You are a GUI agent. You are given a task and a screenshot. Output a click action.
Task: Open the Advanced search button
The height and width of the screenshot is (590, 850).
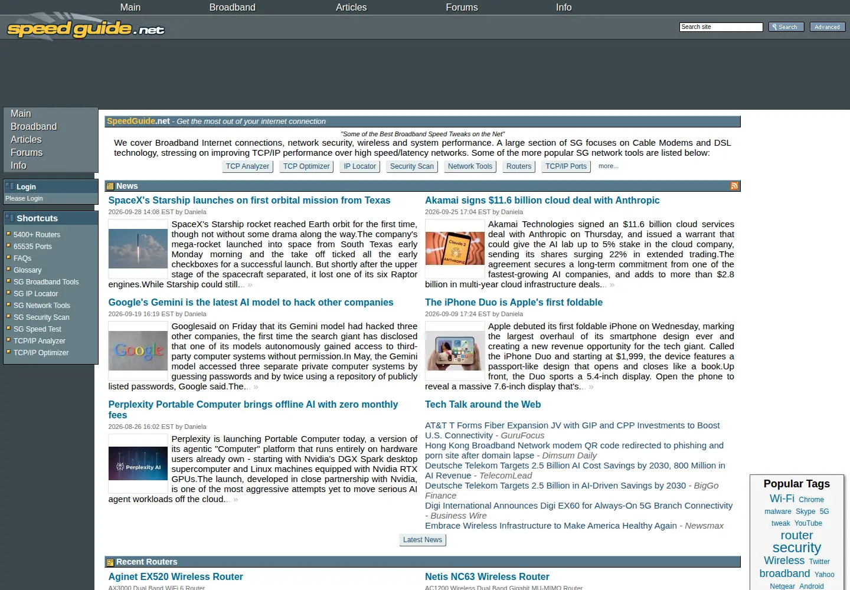point(827,27)
